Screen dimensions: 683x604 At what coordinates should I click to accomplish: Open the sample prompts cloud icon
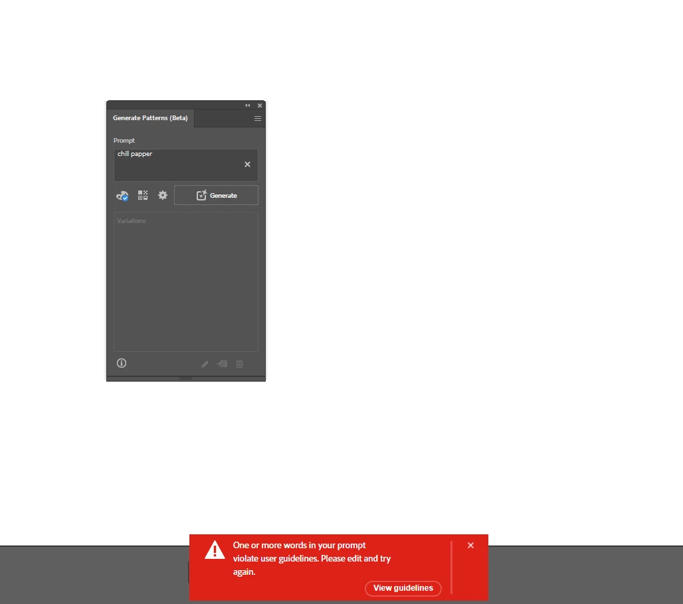pos(122,195)
